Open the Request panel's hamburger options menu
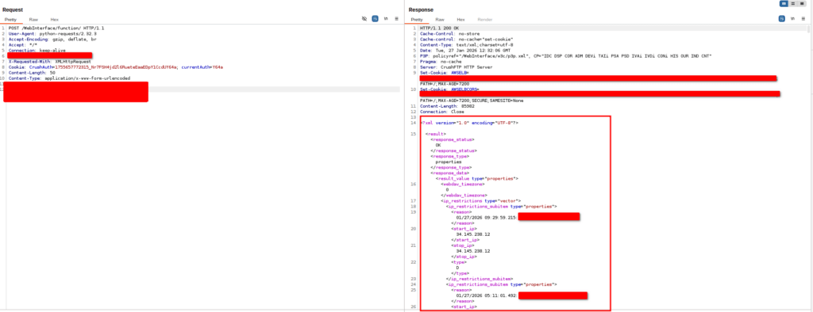This screenshot has width=813, height=312. pyautogui.click(x=397, y=19)
